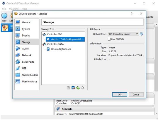The height and width of the screenshot is (120, 158).
Task: Open the User Interface settings category
Action: 27,81
